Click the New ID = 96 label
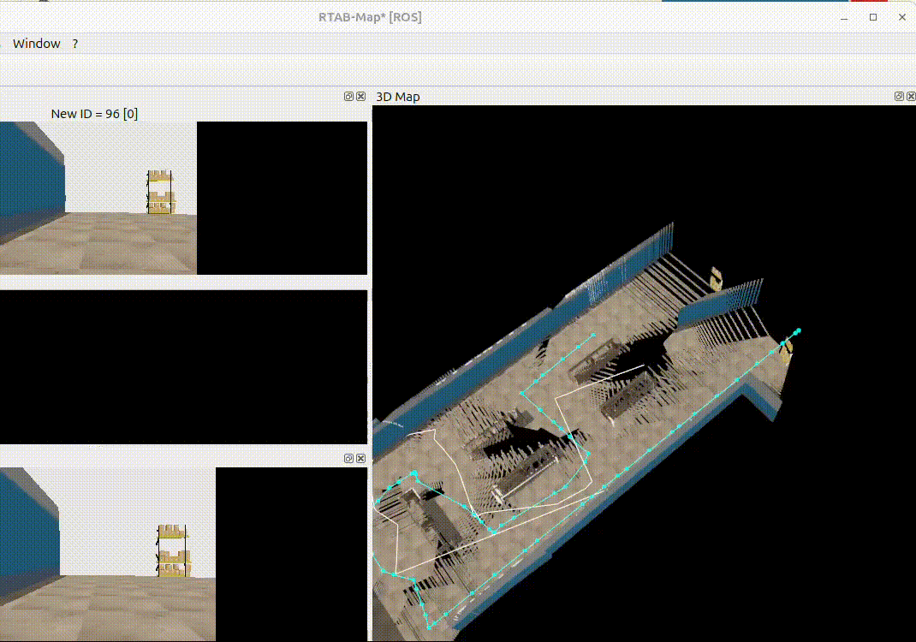This screenshot has height=642, width=916. pos(94,113)
